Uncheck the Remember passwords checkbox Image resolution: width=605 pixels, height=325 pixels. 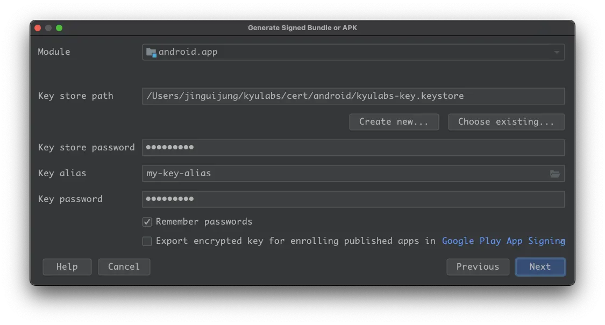tap(147, 222)
